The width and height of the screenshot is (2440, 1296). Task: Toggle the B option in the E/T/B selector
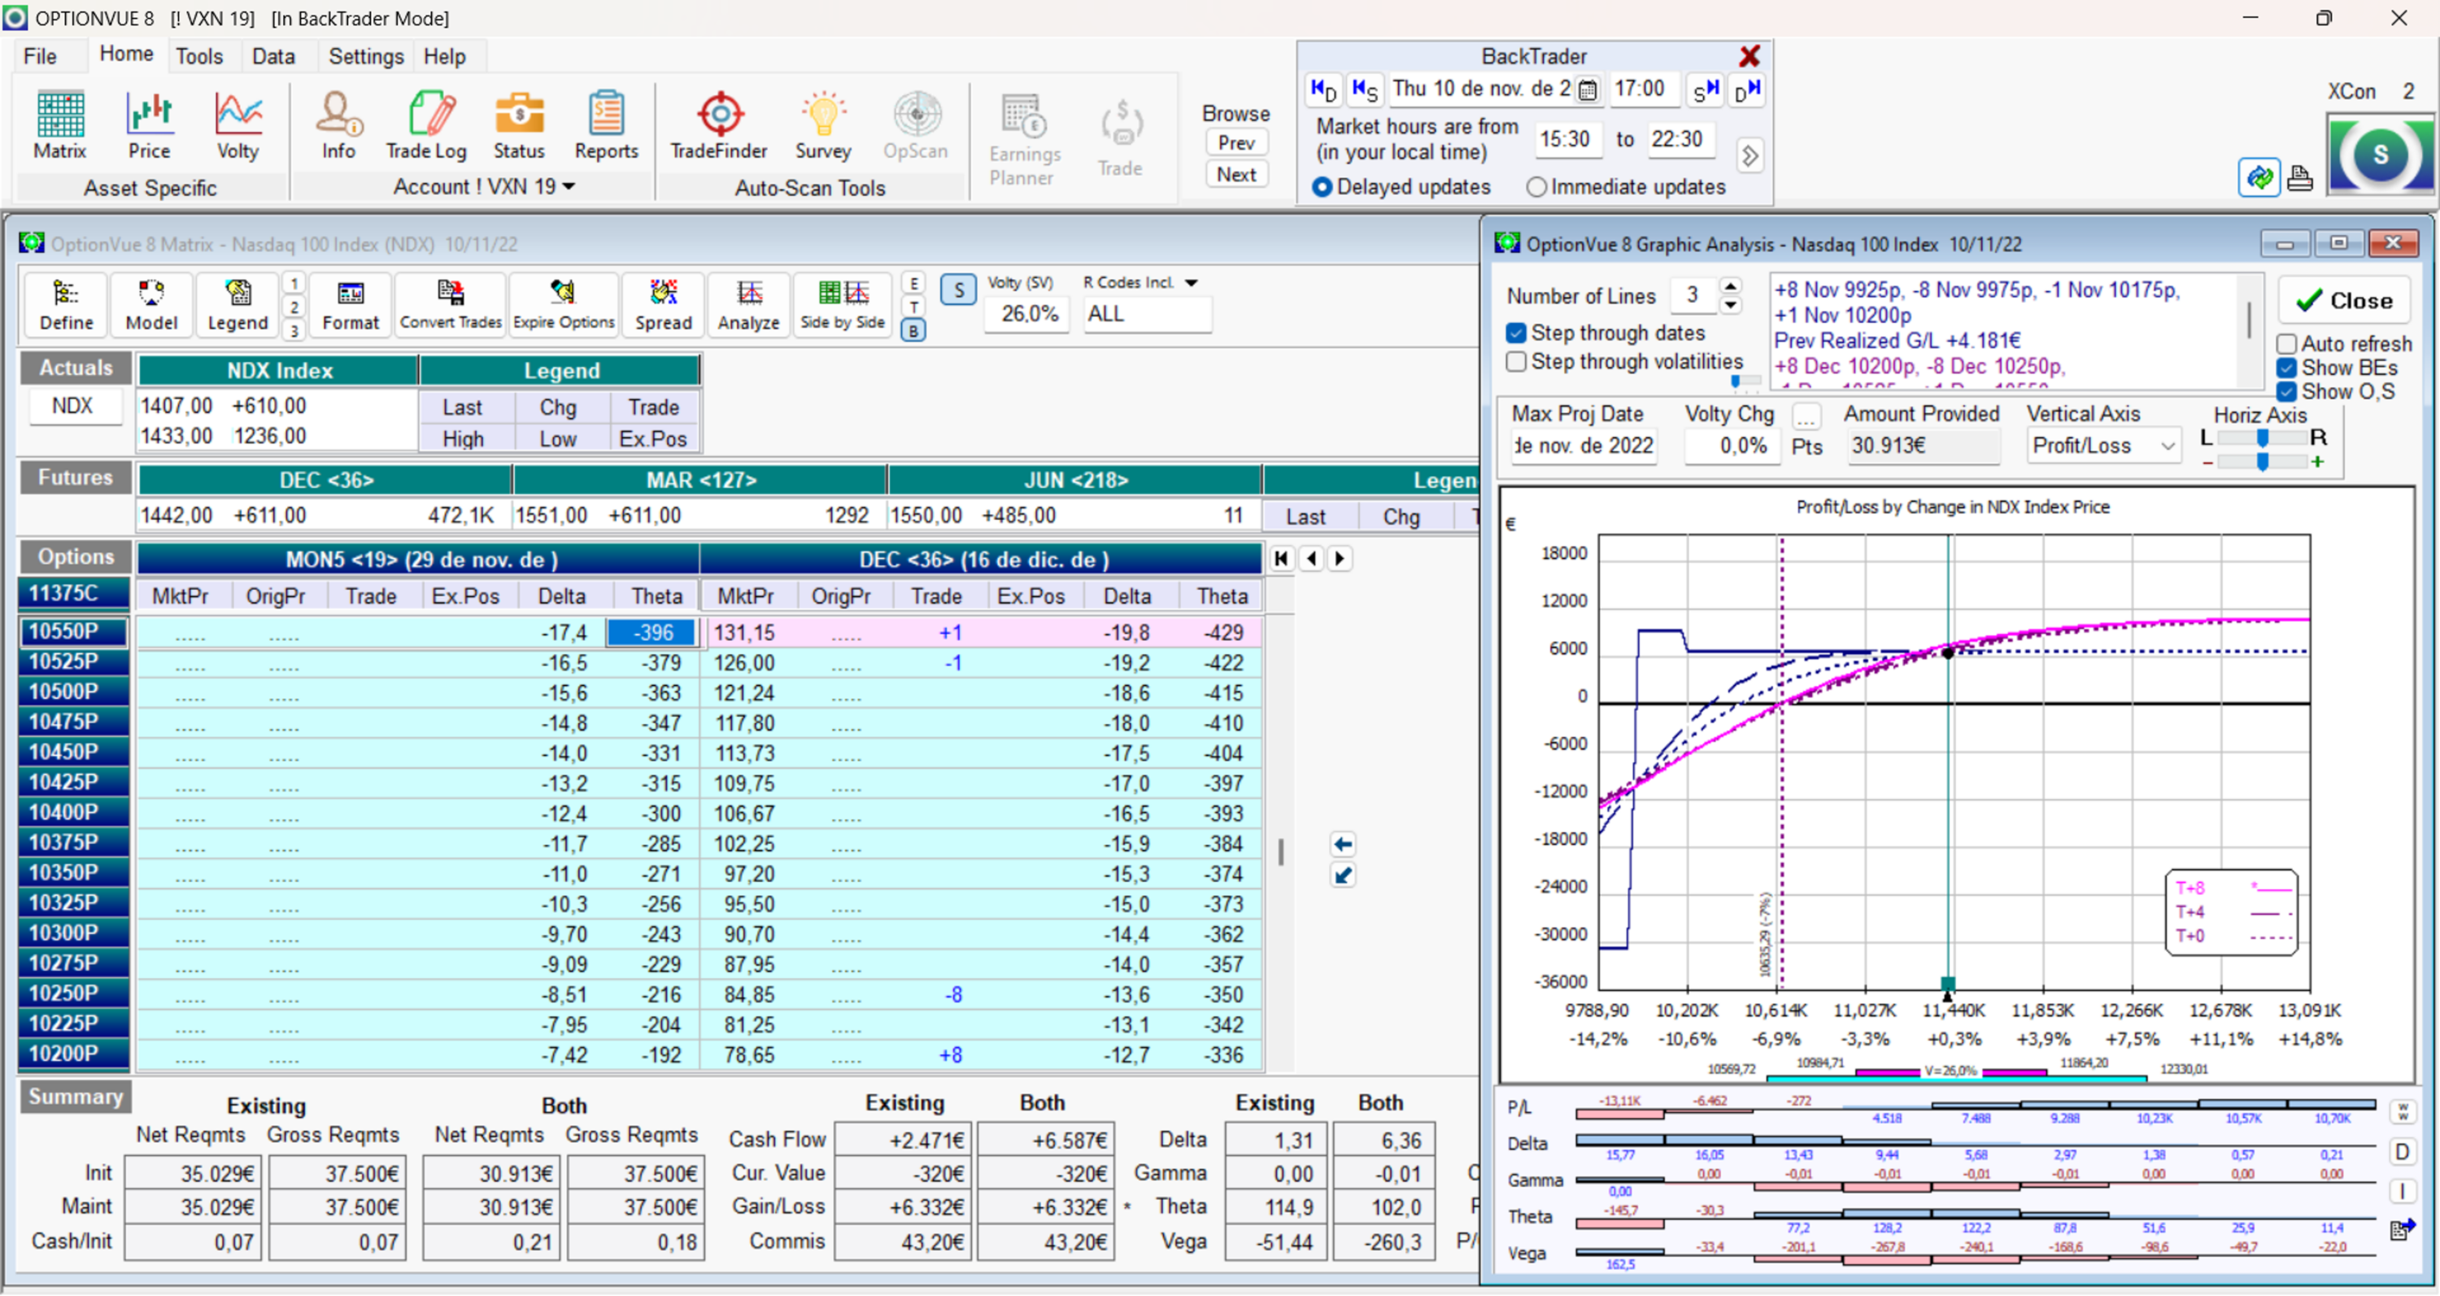[913, 332]
